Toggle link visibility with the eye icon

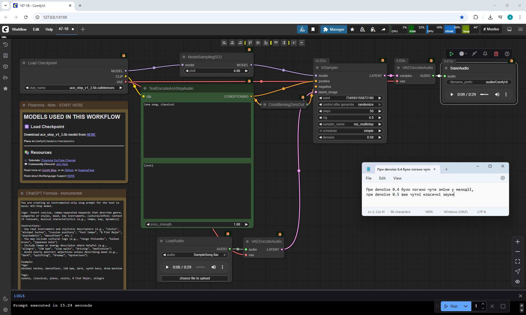(518, 282)
